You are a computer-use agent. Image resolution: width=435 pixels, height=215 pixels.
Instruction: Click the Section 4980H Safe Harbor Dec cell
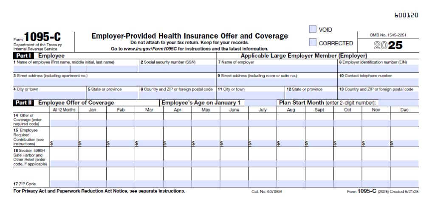[404, 164]
